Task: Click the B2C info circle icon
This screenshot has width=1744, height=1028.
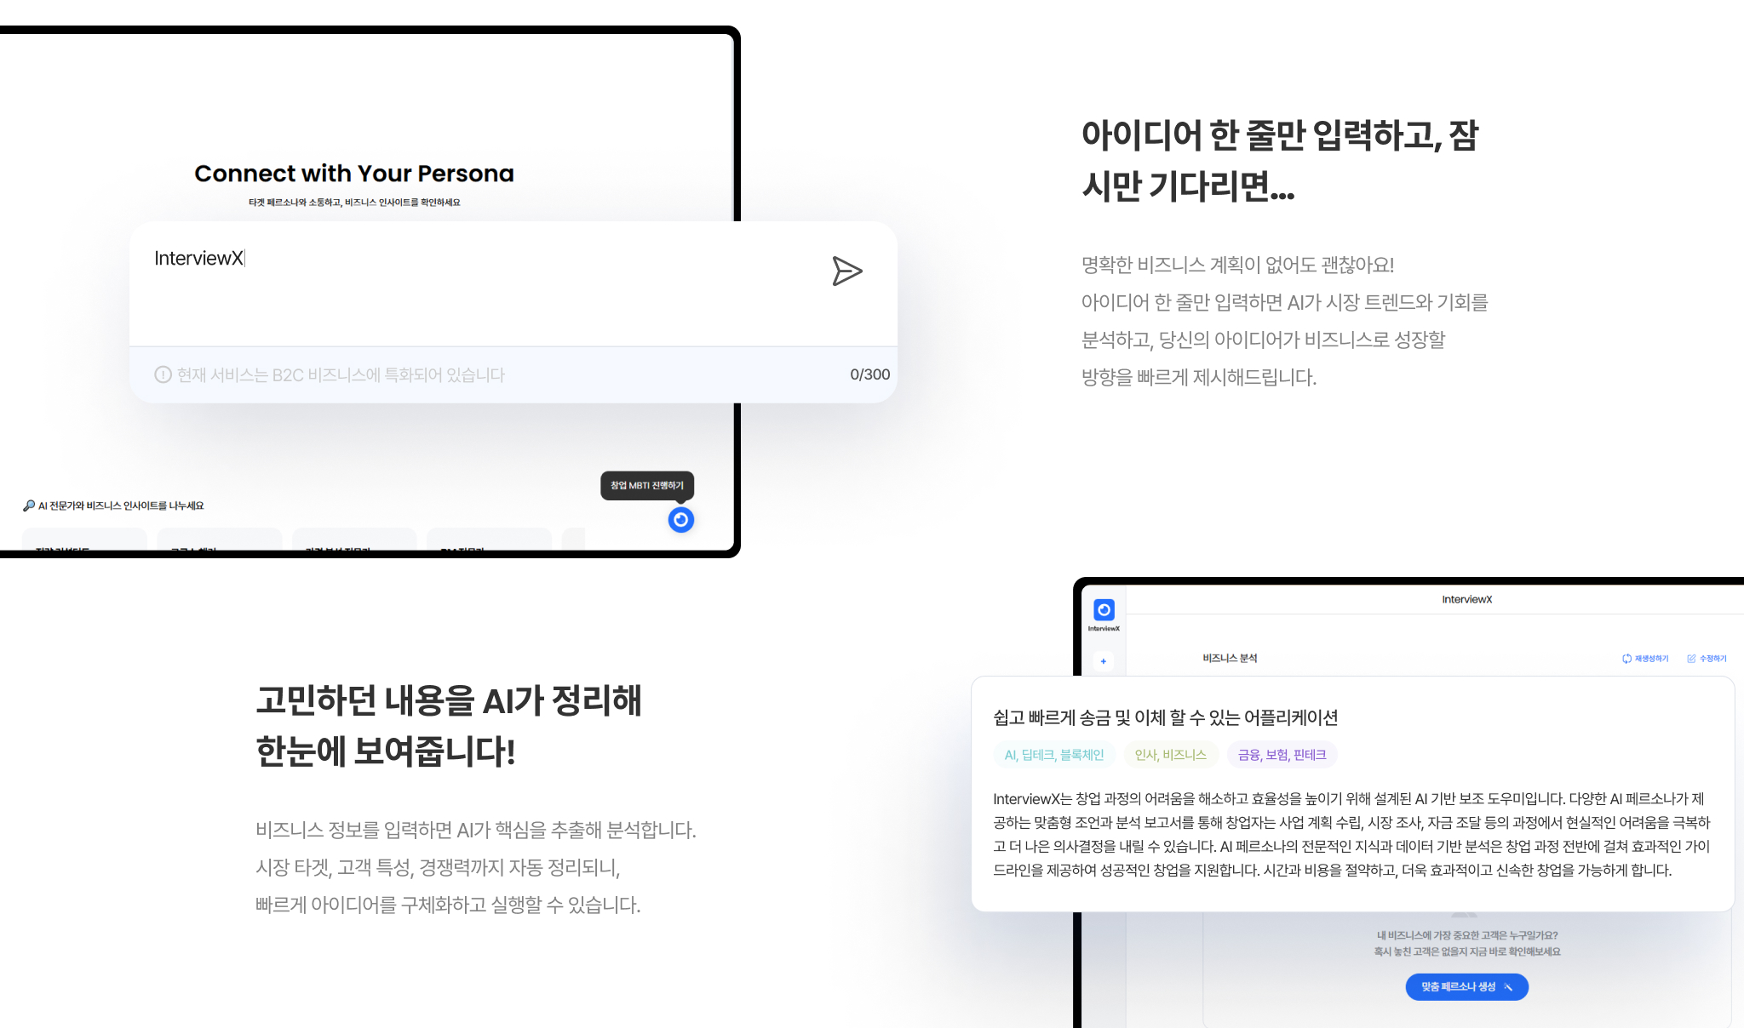Action: coord(163,374)
